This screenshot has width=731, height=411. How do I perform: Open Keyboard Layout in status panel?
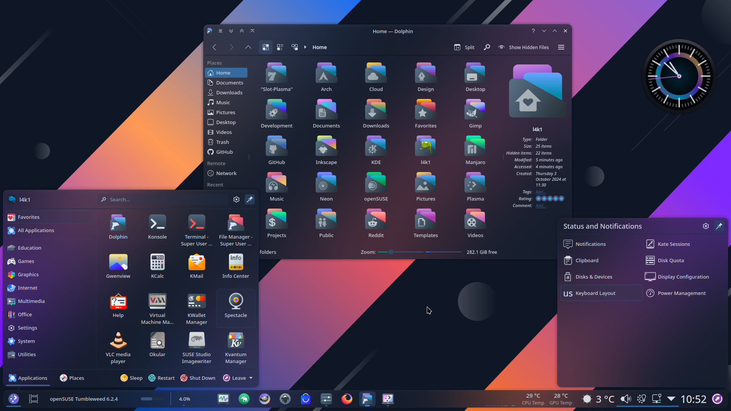601,293
